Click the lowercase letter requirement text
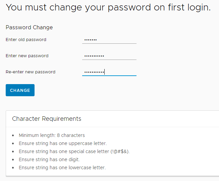Viewport: 219px width, 181px height. click(x=62, y=168)
